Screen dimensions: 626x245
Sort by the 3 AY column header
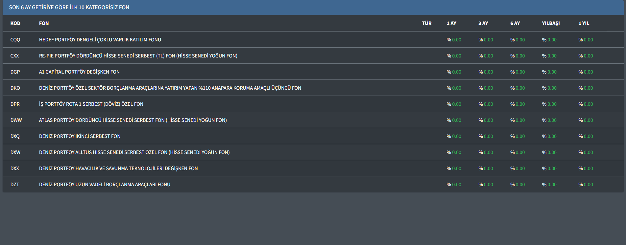click(x=483, y=23)
